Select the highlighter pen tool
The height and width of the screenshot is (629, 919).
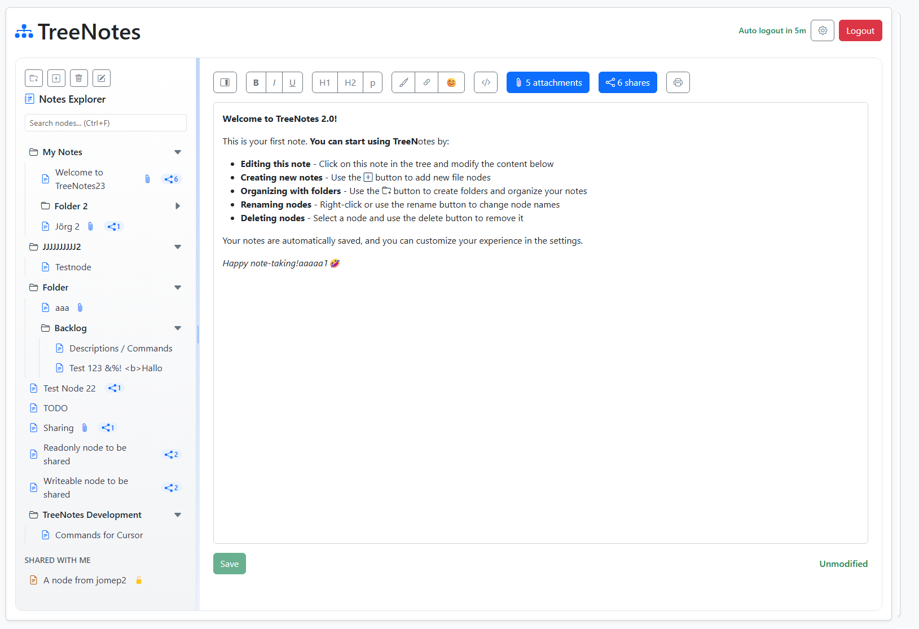[403, 82]
